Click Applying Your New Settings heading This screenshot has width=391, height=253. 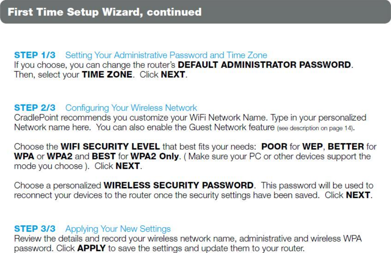coord(118,229)
